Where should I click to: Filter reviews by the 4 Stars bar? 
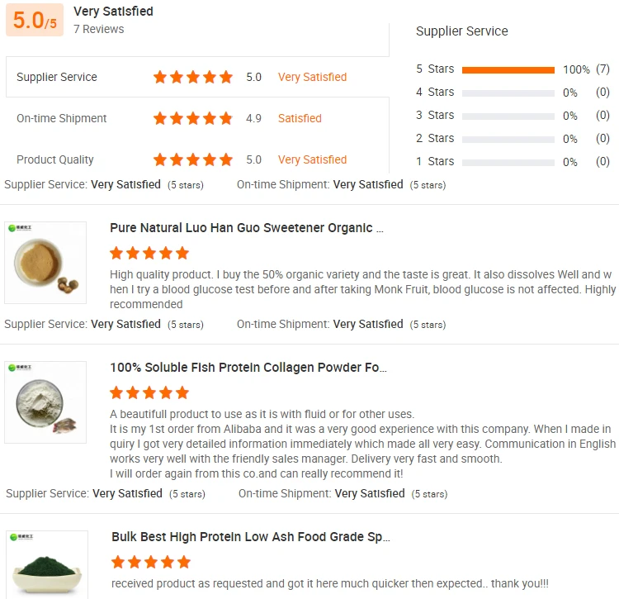coord(508,93)
